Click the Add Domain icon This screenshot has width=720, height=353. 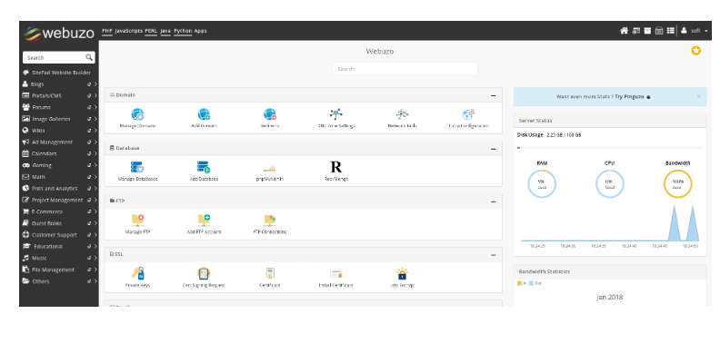tap(204, 114)
